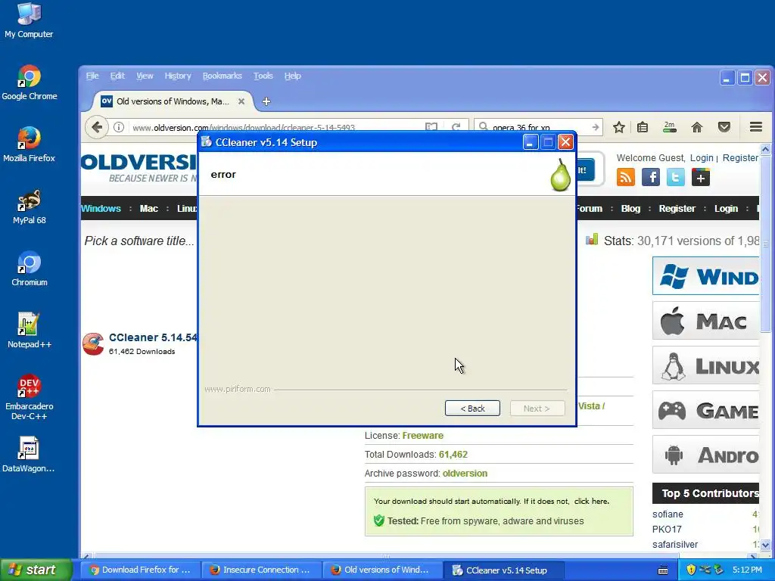Image resolution: width=775 pixels, height=581 pixels.
Task: Open File menu in Firefox
Action: click(x=92, y=76)
